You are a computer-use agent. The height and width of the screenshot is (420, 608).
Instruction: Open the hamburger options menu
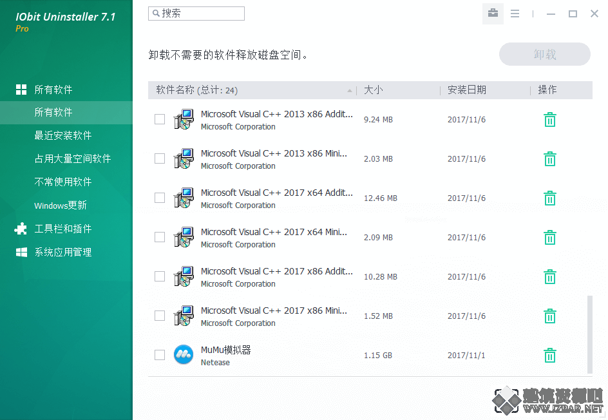point(515,14)
